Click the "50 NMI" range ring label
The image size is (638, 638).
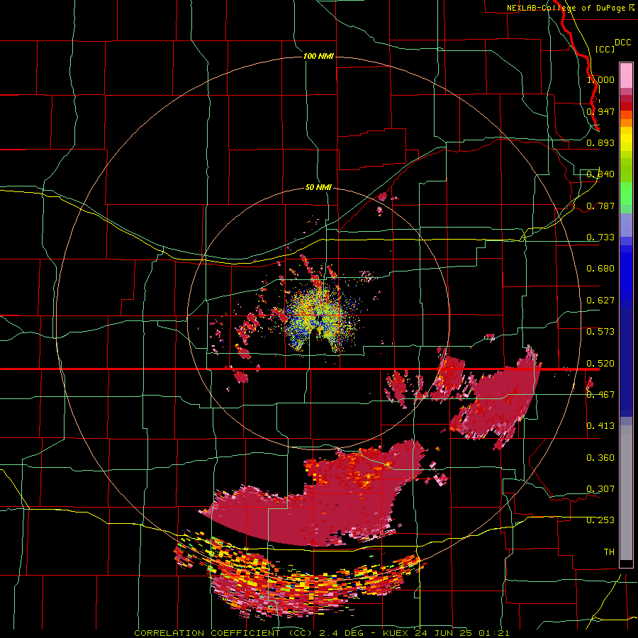click(318, 187)
